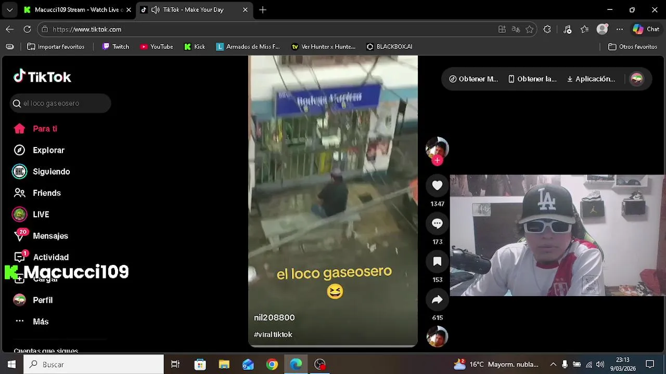The image size is (666, 374).
Task: Open BLACKBOX.AI bookmark
Action: click(x=389, y=47)
